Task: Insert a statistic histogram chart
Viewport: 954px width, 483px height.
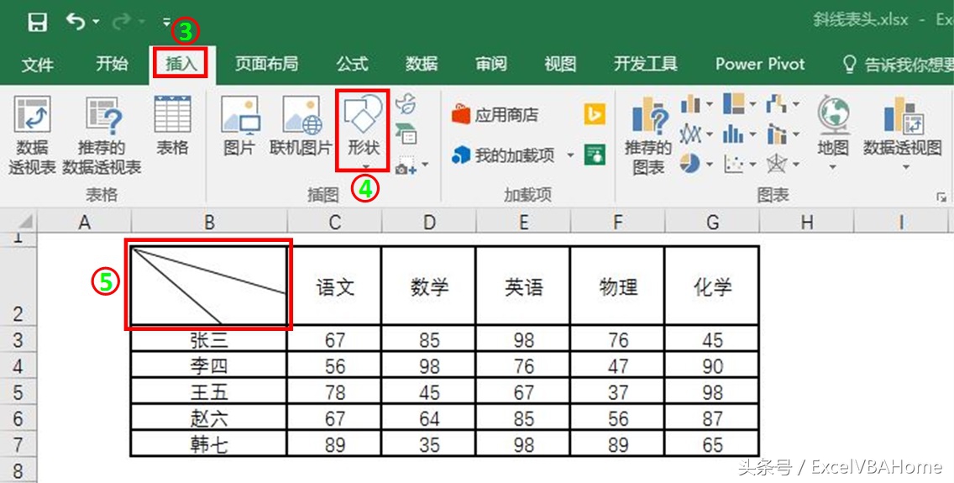Action: (734, 134)
